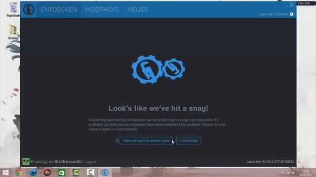Click the volume speaker tray icon
This screenshot has width=316, height=177.
click(x=293, y=173)
